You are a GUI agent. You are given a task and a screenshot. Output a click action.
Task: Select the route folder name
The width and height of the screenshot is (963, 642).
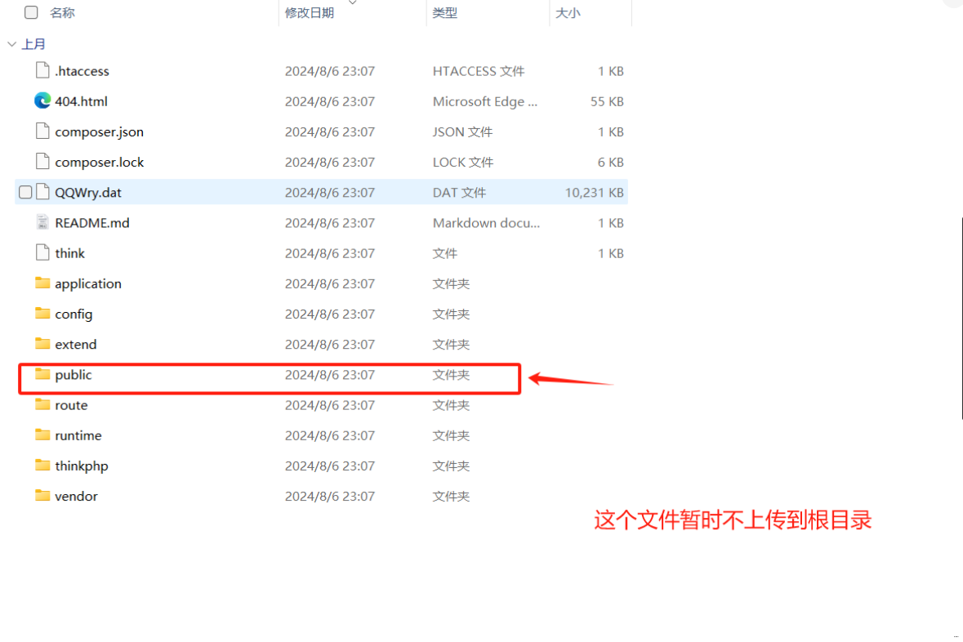(71, 405)
